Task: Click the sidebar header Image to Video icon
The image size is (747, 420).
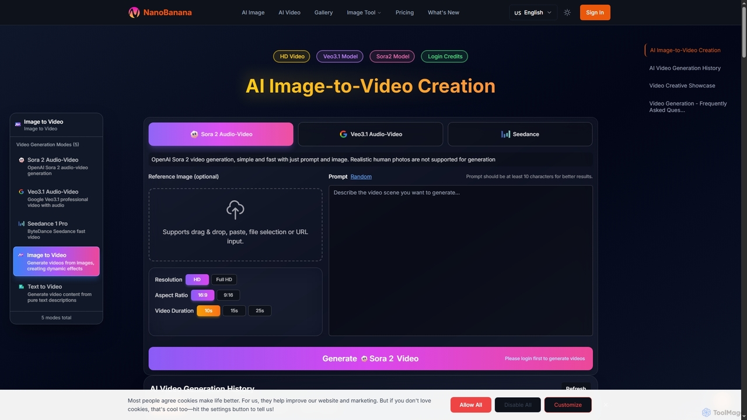Action: click(x=18, y=124)
